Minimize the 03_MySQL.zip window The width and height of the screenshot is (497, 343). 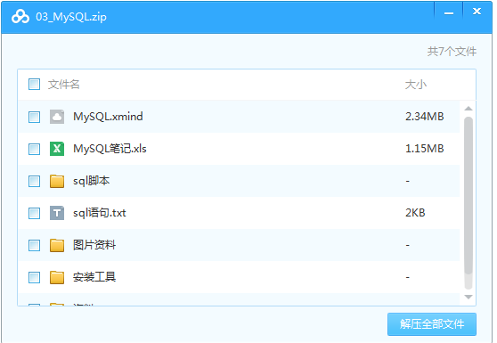[x=449, y=13]
